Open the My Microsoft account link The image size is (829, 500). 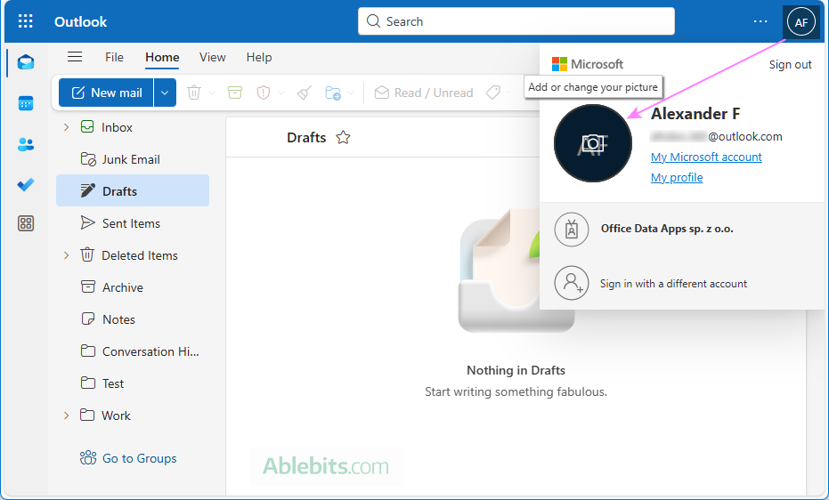[x=706, y=157]
